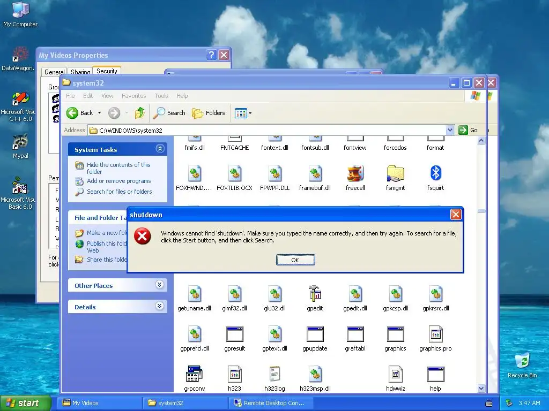This screenshot has height=411, width=549.
Task: Select the h323log text file icon
Action: pos(275,374)
